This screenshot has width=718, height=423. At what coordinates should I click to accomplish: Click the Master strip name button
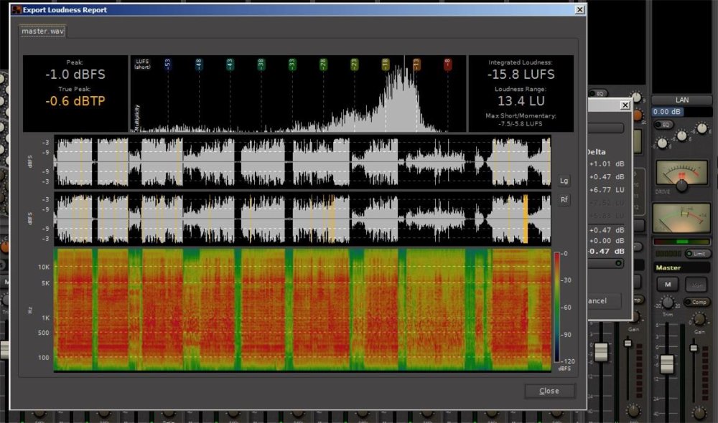point(681,267)
